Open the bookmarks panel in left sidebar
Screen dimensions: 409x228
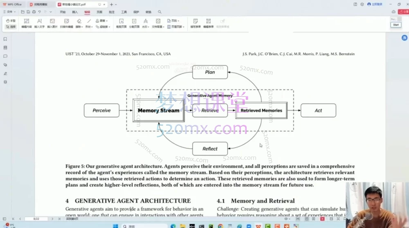coord(5,39)
